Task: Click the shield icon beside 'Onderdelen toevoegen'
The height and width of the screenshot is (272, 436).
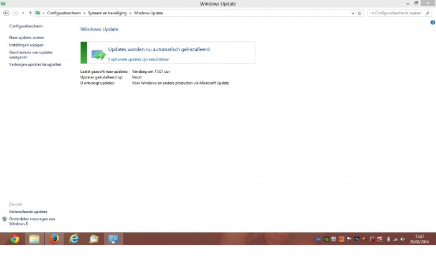Action: [4, 219]
